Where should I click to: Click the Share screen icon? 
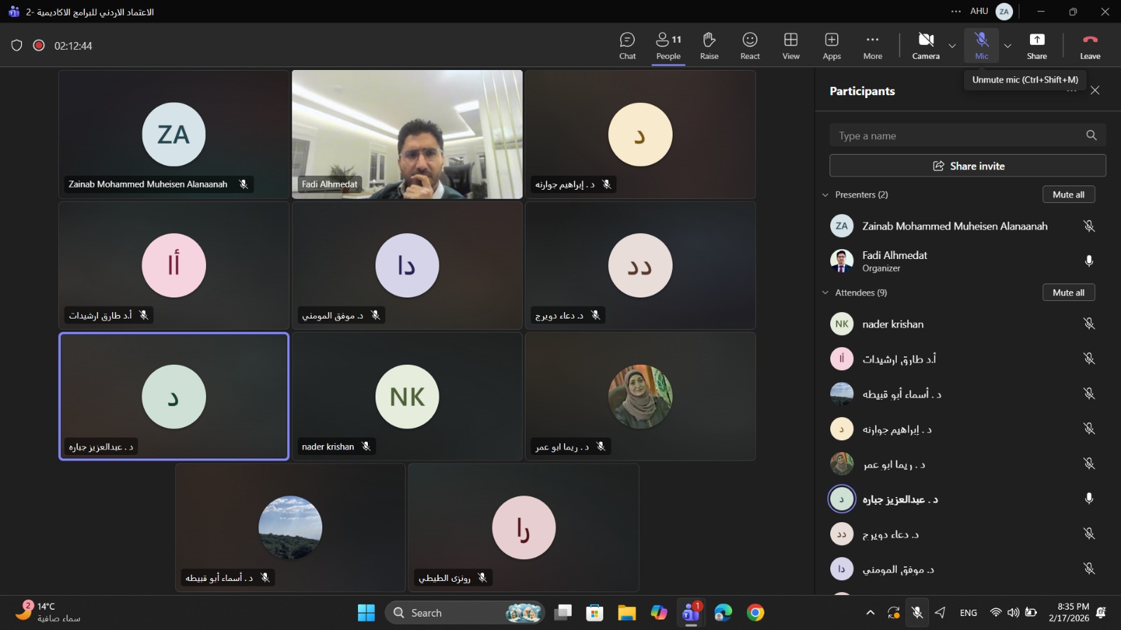click(1036, 45)
